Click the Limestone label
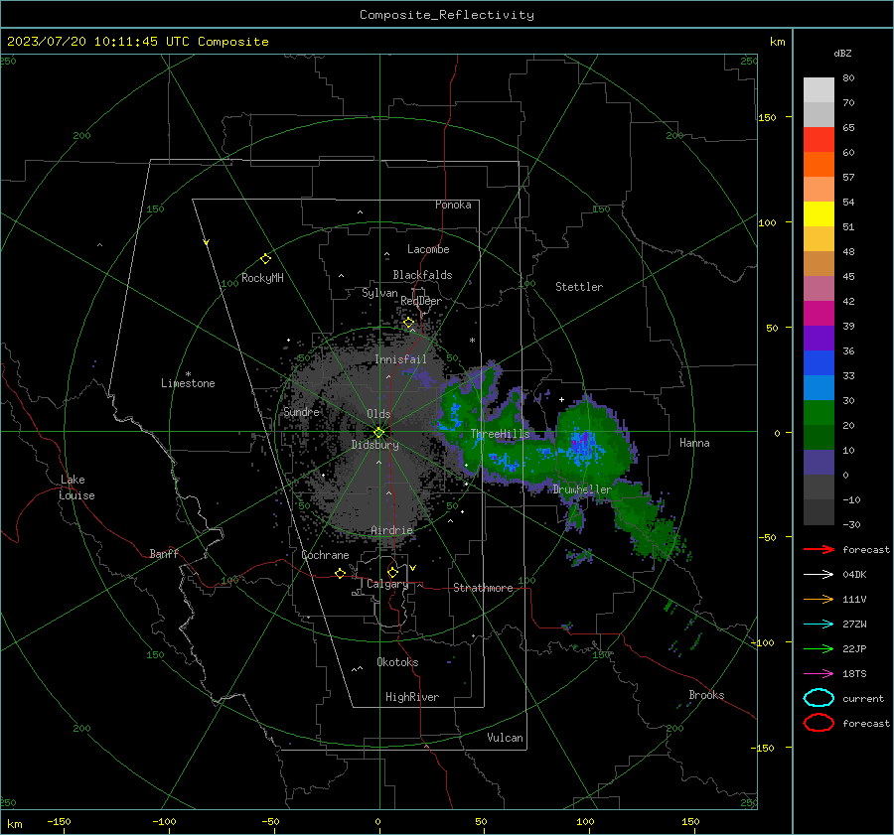This screenshot has width=894, height=835. coord(188,383)
